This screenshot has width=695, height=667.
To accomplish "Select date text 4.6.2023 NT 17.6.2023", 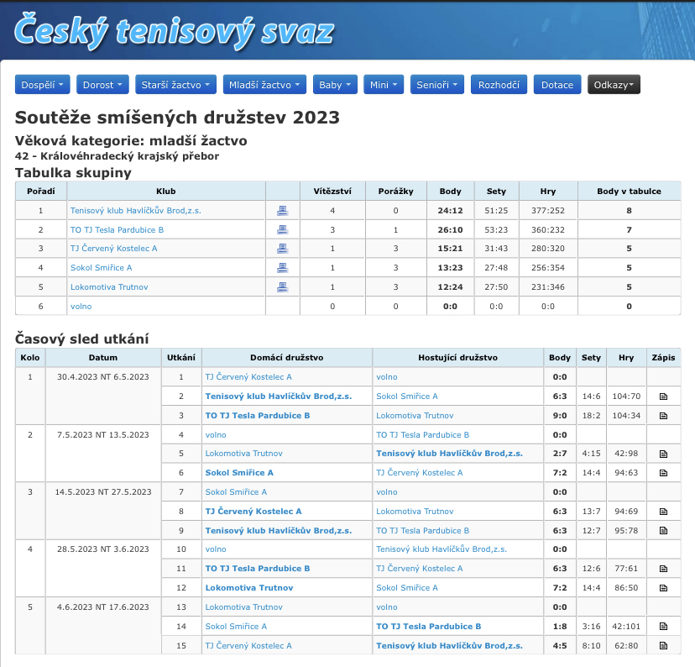I will click(x=103, y=607).
